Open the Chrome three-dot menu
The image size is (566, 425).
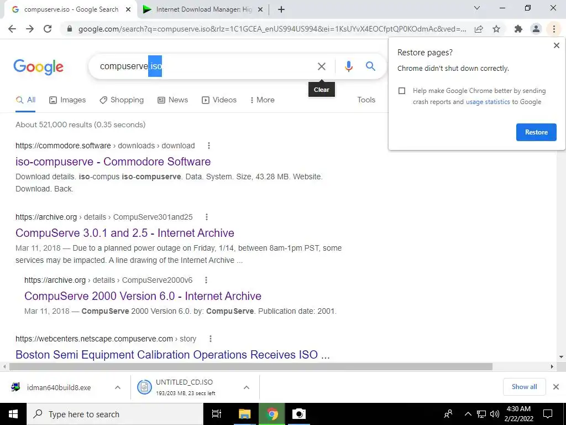pyautogui.click(x=554, y=29)
